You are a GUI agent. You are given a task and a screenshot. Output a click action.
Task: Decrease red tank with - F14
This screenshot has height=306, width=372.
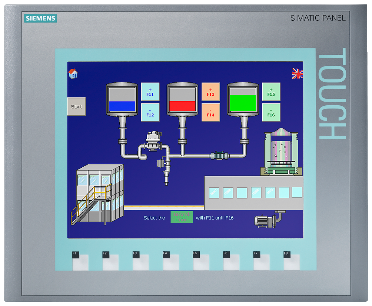210,112
